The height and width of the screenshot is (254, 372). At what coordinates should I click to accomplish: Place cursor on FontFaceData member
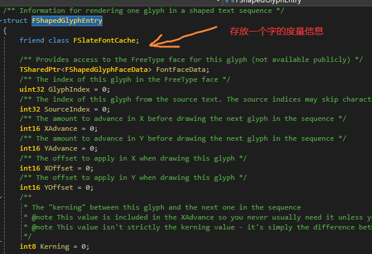point(181,69)
